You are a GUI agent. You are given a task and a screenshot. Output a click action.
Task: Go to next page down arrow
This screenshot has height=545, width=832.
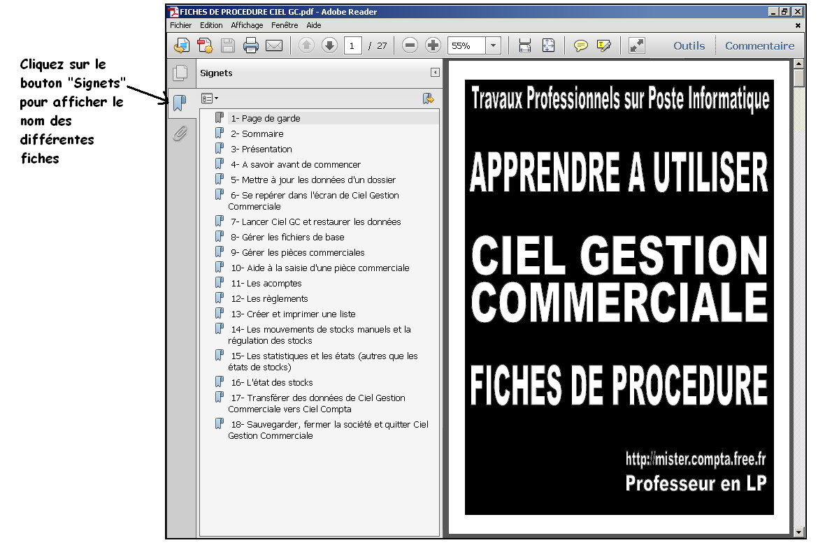coord(329,45)
